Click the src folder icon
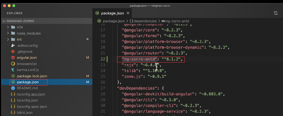283x116 pixels. coord(13,40)
